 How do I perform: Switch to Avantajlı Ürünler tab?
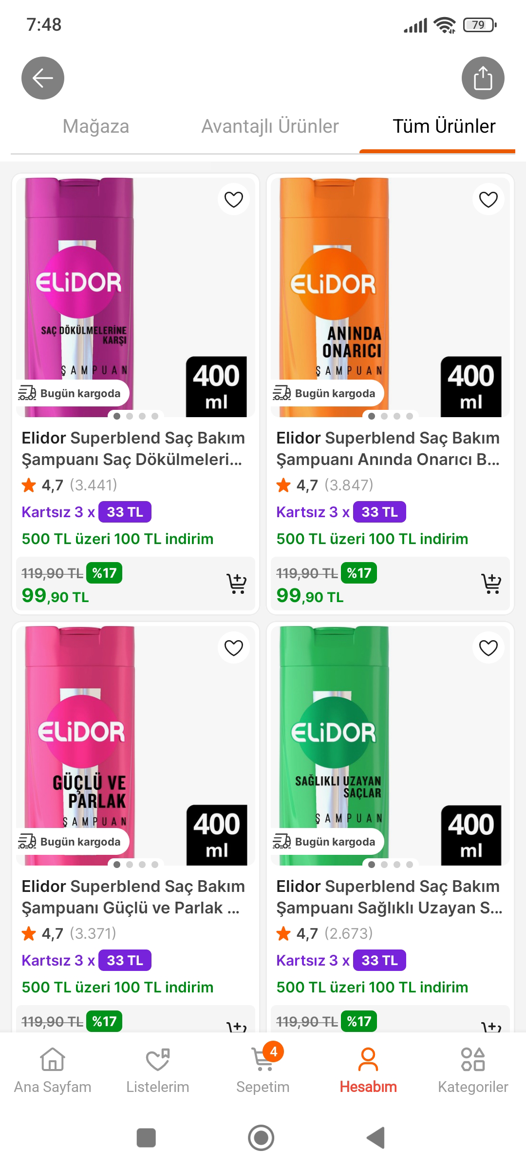[x=270, y=126]
